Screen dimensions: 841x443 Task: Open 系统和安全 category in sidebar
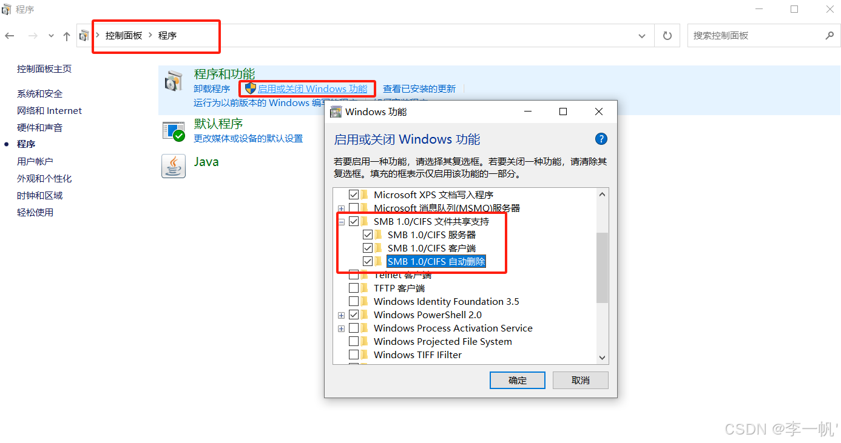coord(39,93)
